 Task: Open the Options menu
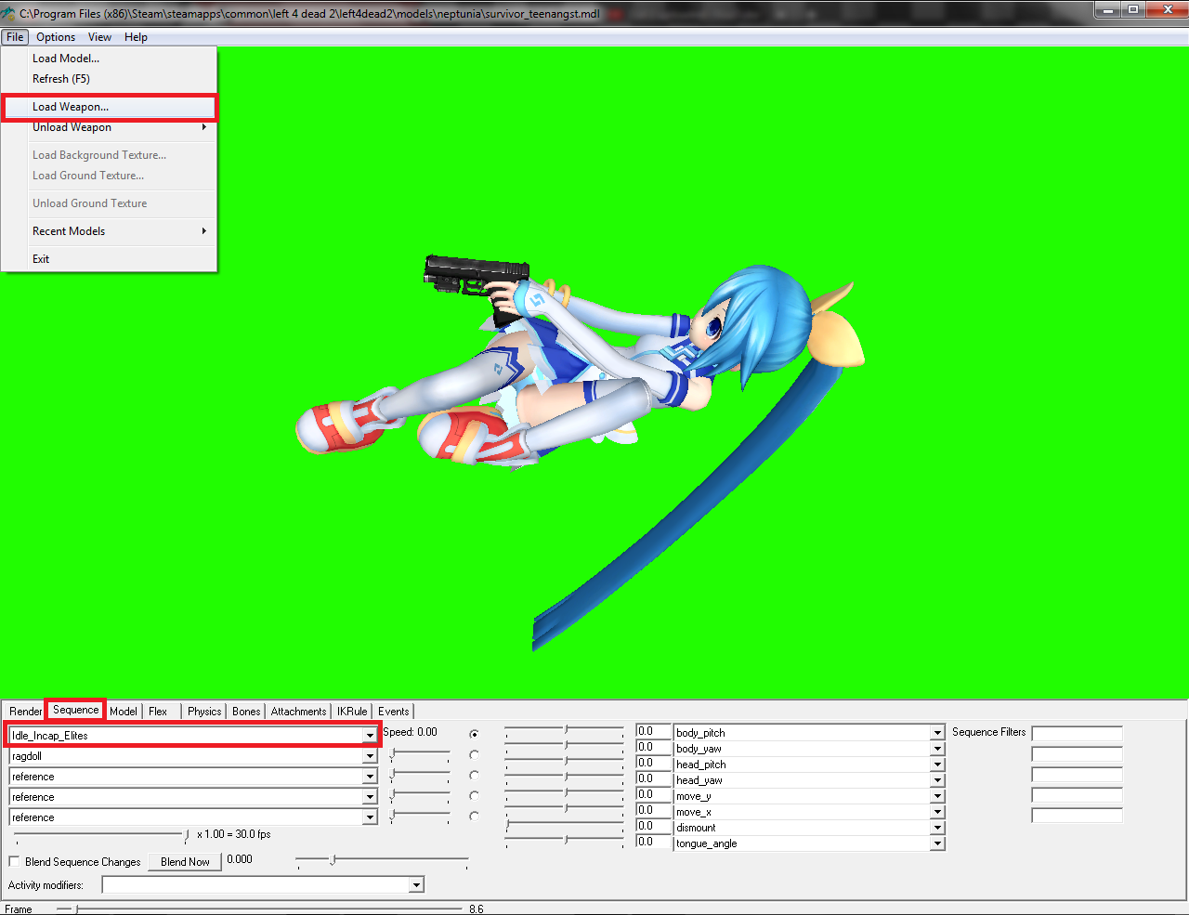click(x=56, y=37)
